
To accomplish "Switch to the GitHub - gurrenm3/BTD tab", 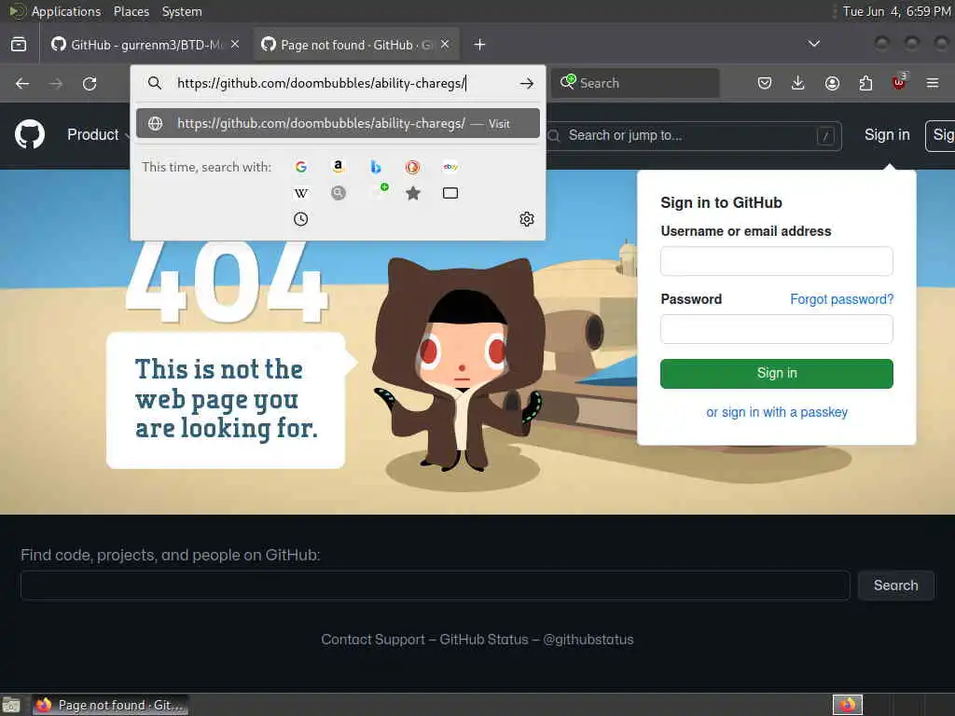I will [x=146, y=45].
